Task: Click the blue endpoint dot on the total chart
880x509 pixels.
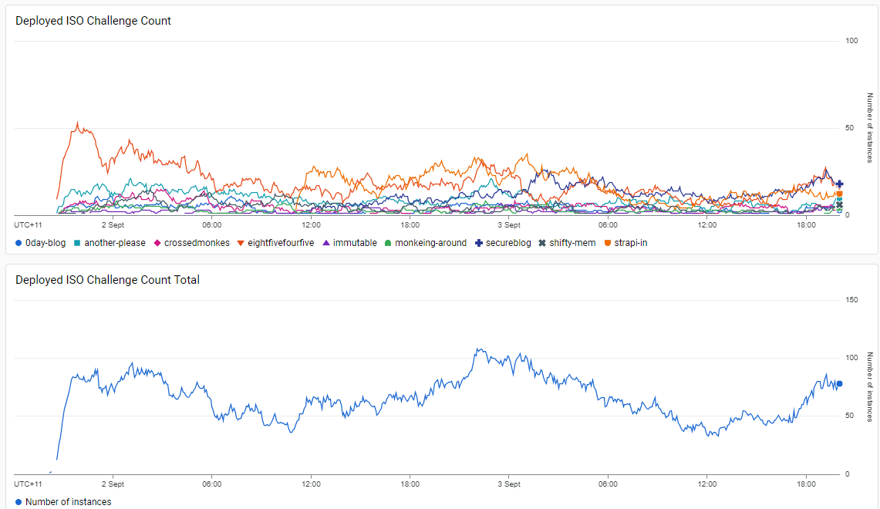Action: pos(839,383)
